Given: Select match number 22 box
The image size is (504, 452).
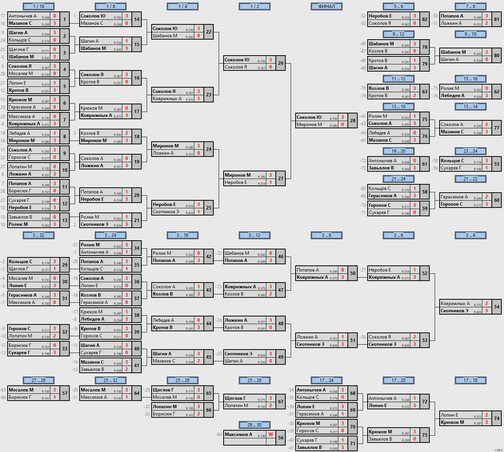Looking at the screenshot, I should (209, 32).
